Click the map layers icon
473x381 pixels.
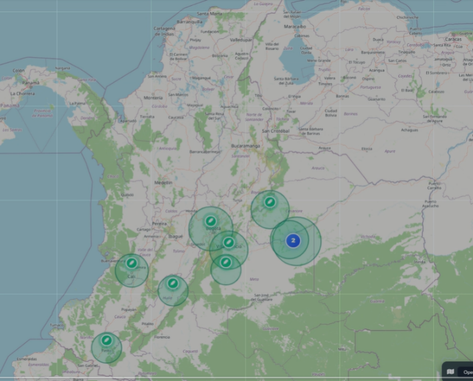450,372
